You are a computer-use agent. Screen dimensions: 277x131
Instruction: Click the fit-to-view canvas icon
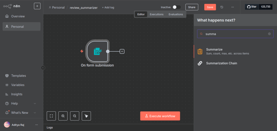pos(51,116)
